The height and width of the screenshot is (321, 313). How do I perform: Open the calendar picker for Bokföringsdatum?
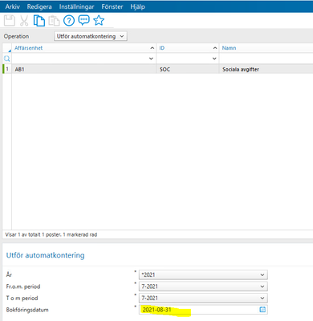pyautogui.click(x=262, y=310)
